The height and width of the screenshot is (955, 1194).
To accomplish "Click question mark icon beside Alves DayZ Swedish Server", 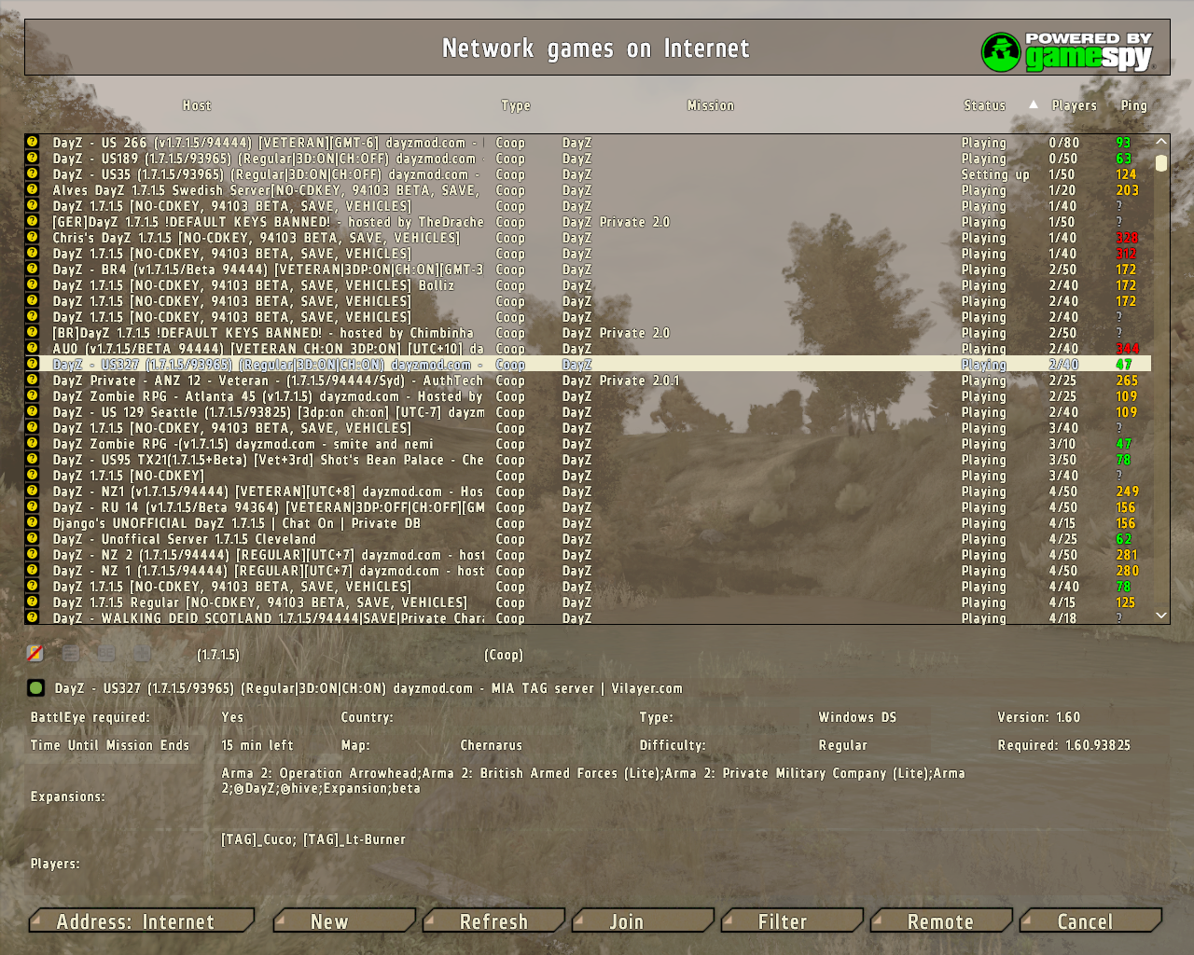I will point(33,190).
